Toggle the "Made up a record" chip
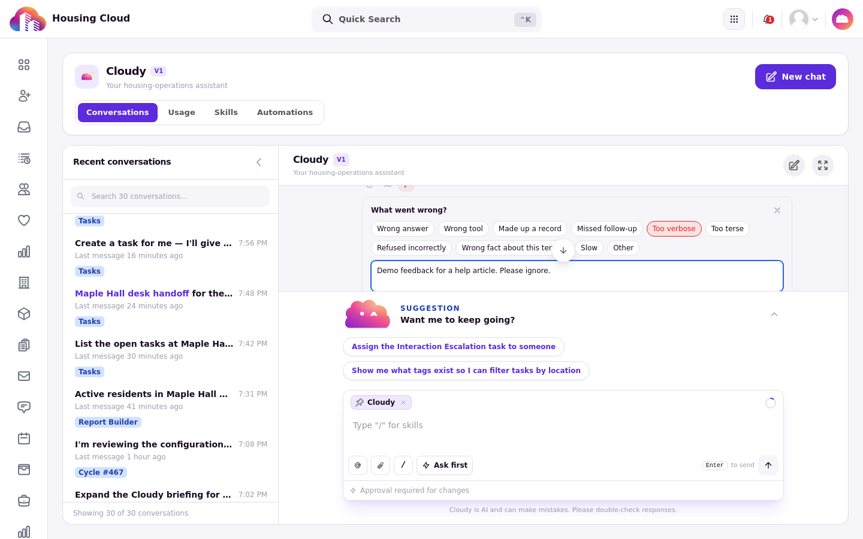 click(530, 229)
